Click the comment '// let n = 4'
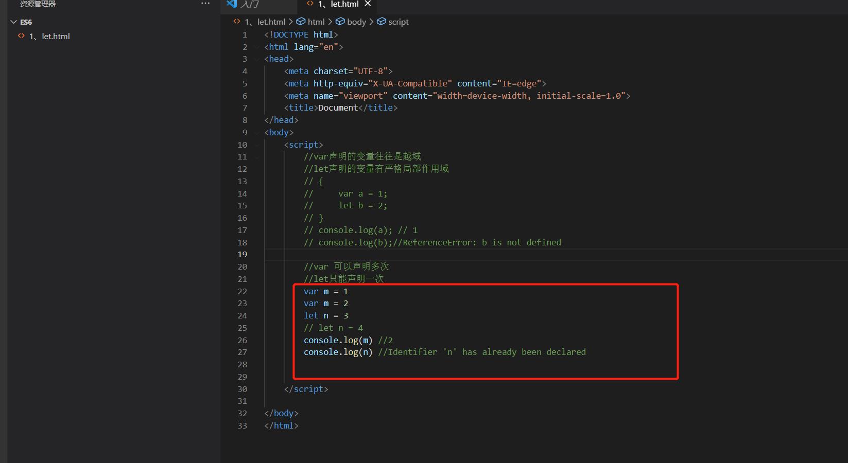Screen dimensions: 848x463 [x=333, y=328]
